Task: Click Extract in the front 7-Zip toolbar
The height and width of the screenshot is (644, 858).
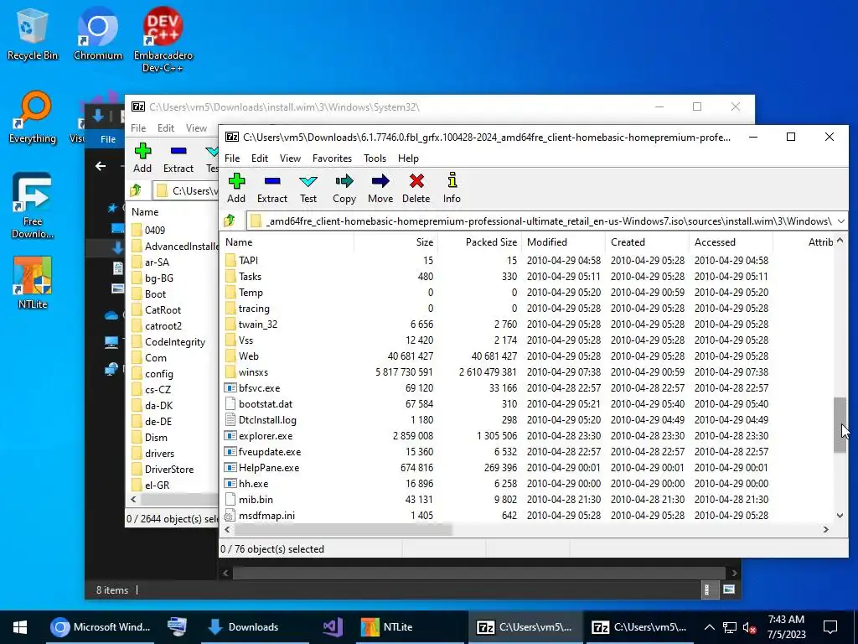Action: 272,189
